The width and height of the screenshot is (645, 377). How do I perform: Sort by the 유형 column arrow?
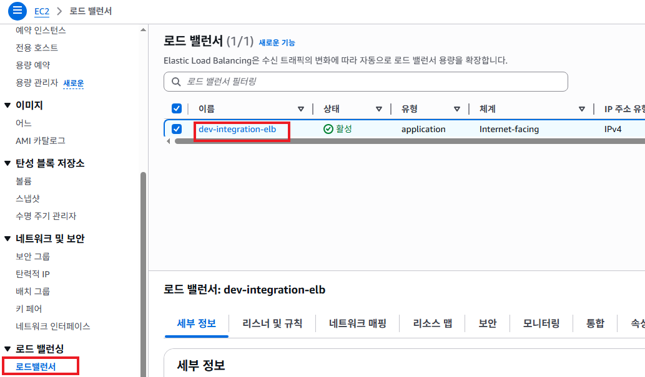pos(456,109)
